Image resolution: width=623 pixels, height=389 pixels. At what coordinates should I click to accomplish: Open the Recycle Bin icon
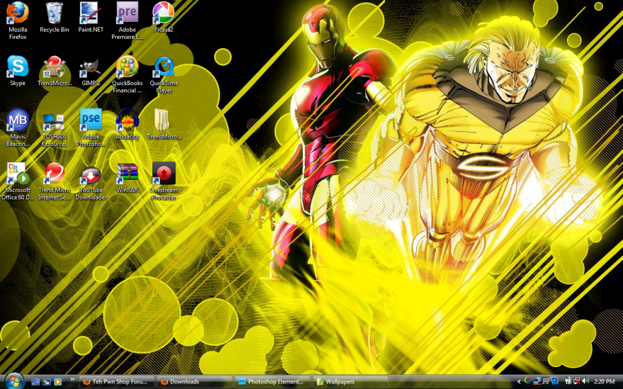coord(54,18)
